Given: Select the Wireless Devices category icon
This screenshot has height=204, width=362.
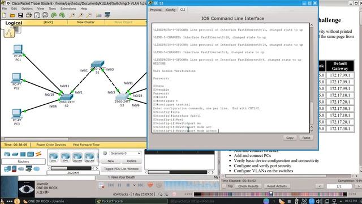Looking at the screenshot, I should click(30, 154).
